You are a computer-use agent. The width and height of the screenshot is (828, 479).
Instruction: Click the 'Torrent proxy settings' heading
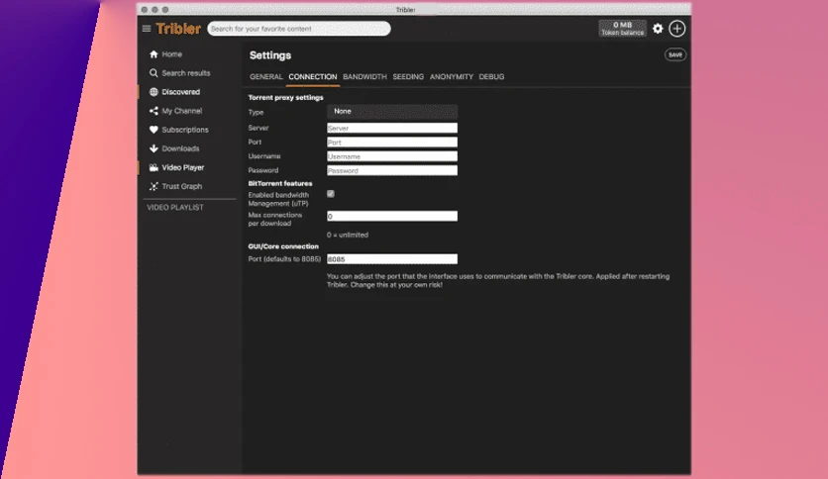(285, 98)
